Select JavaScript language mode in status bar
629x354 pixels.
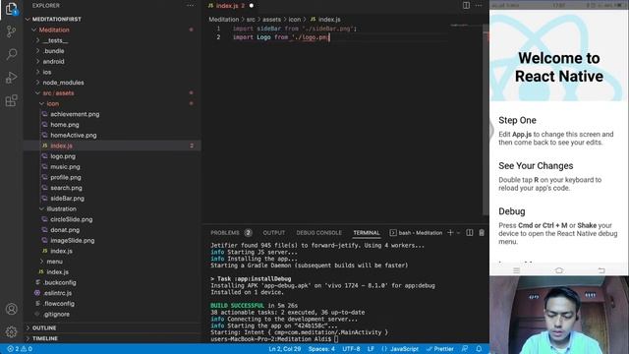400,349
